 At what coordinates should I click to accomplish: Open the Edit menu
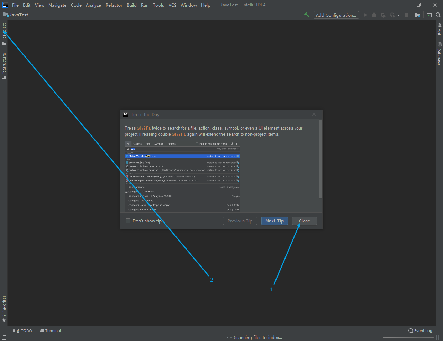pyautogui.click(x=27, y=5)
